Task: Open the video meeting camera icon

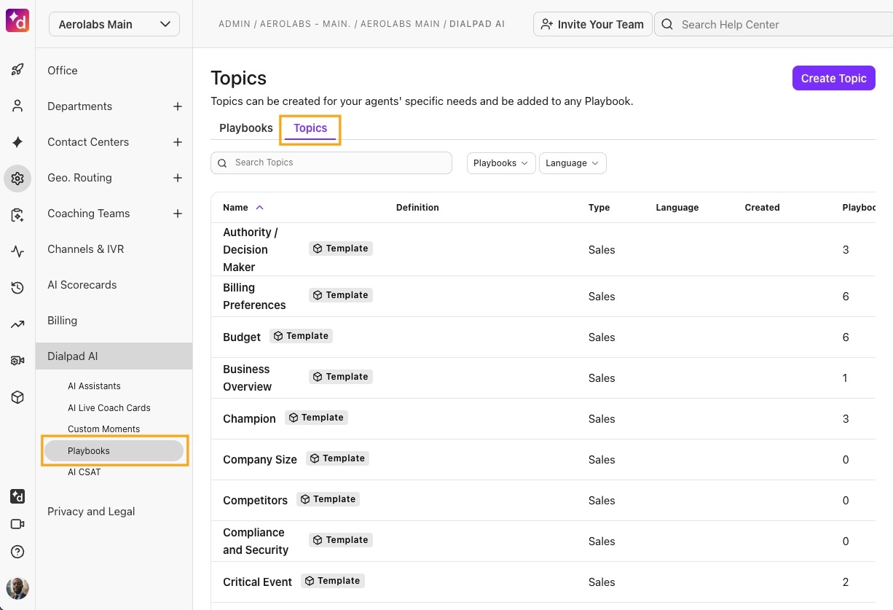Action: [x=17, y=524]
